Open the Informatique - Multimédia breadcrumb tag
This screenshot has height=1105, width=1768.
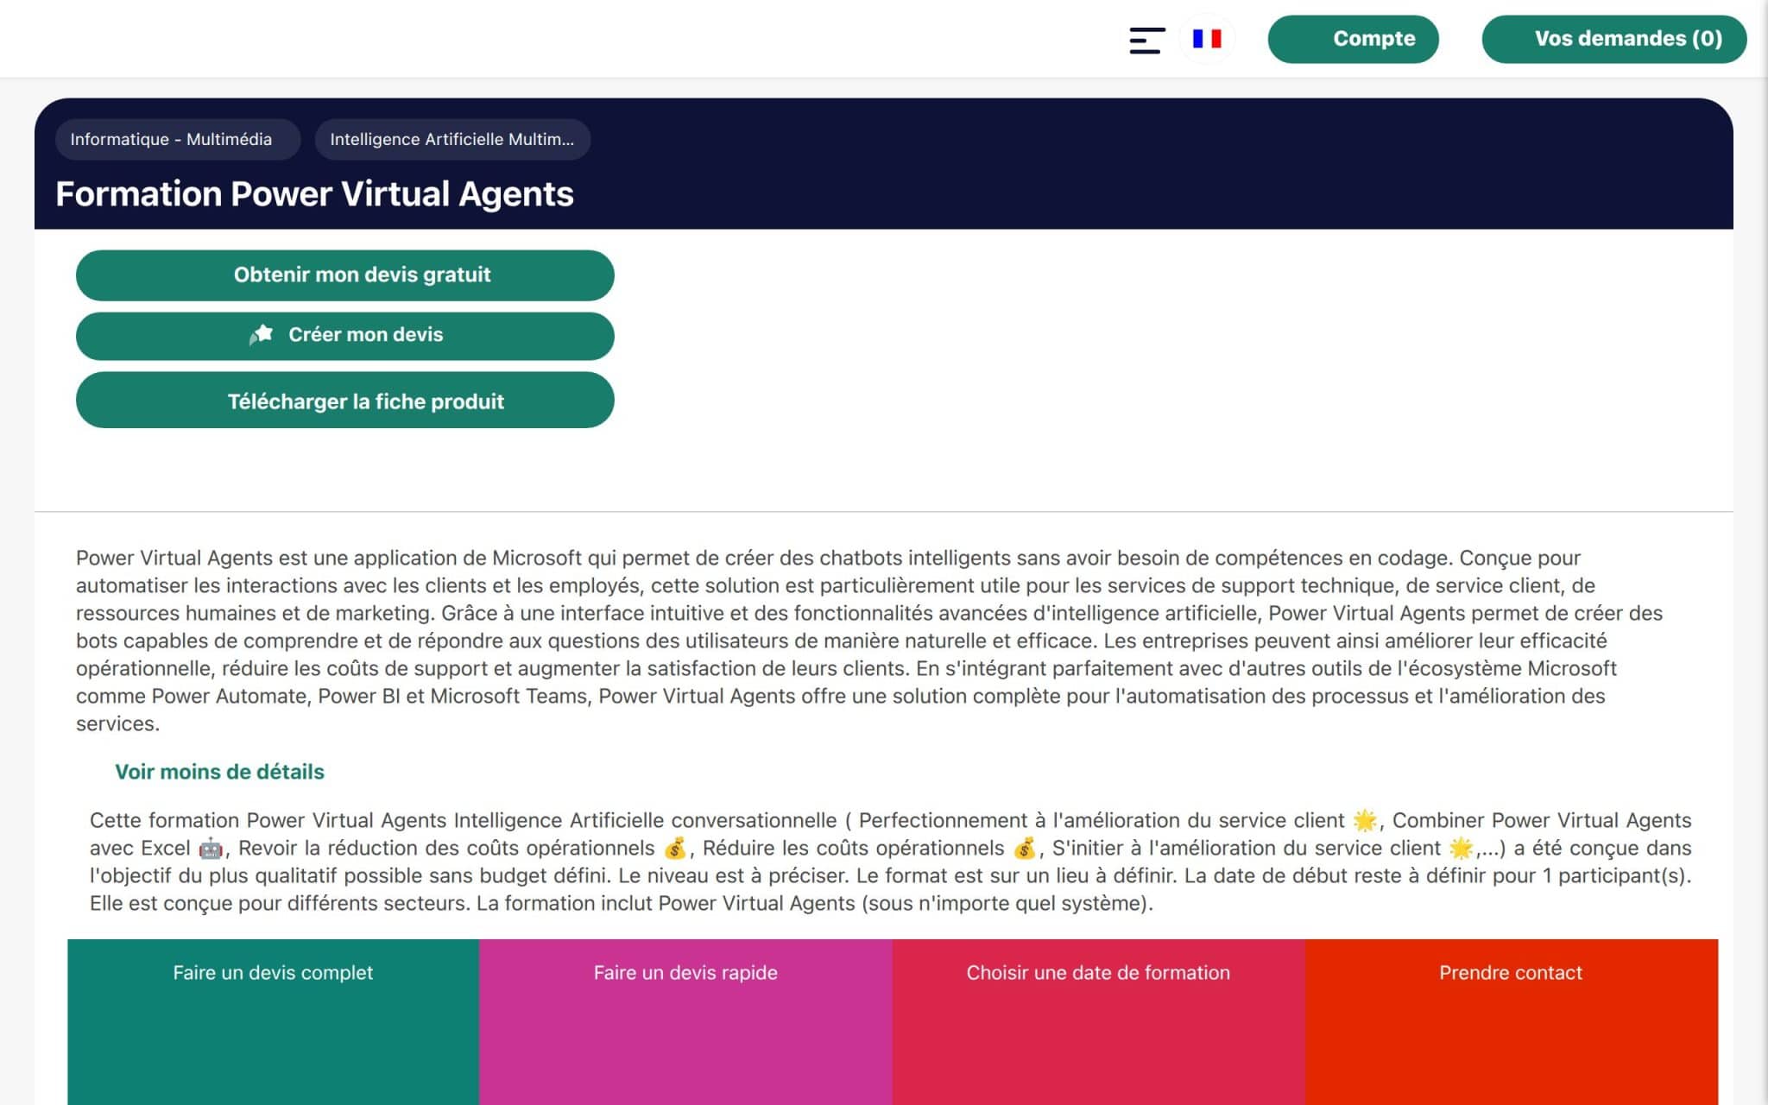[x=178, y=139]
